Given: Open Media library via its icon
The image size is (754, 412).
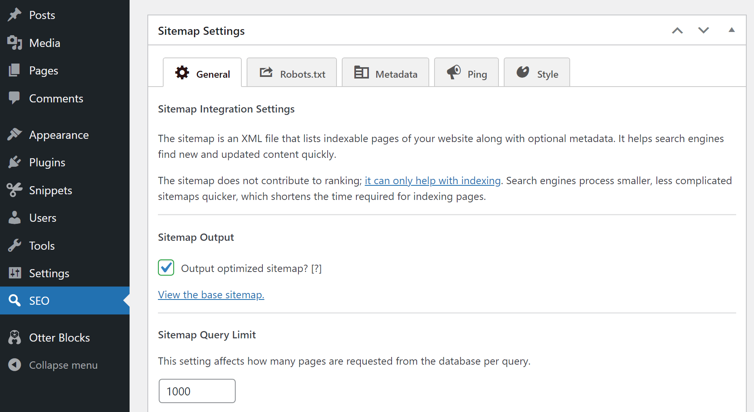Looking at the screenshot, I should 15,43.
